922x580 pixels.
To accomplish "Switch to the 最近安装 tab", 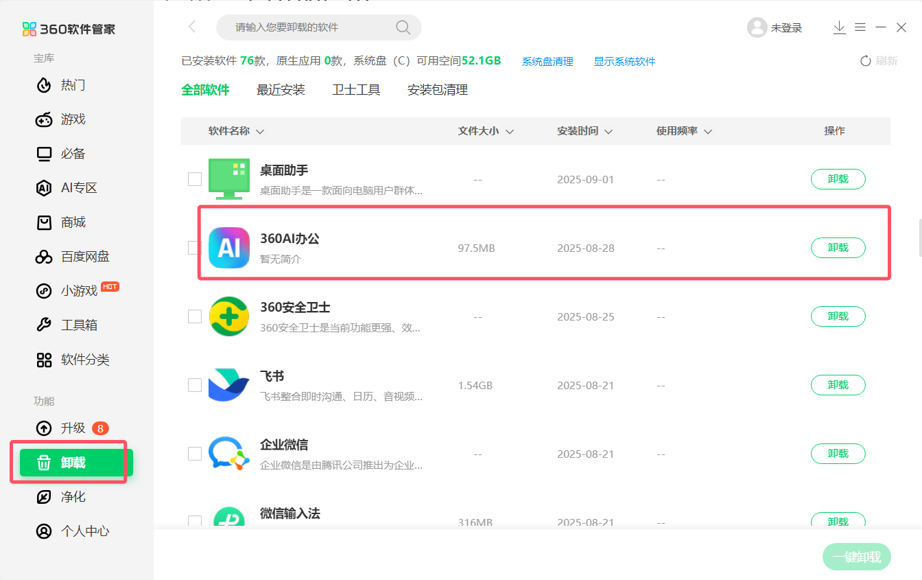I will pyautogui.click(x=281, y=89).
